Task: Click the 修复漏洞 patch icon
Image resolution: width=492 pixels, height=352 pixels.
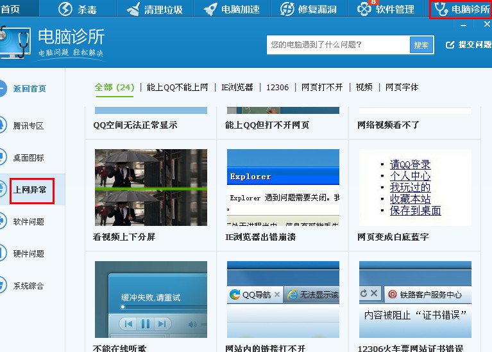Action: click(287, 9)
